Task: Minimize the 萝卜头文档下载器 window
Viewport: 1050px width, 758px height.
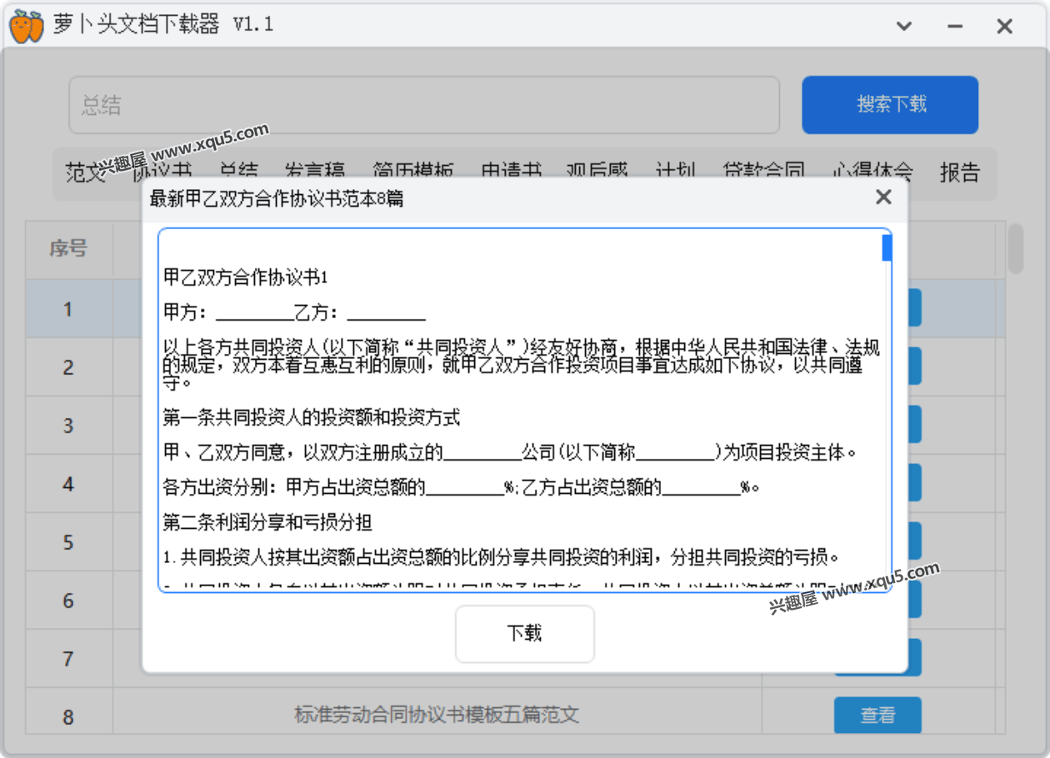Action: 954,27
